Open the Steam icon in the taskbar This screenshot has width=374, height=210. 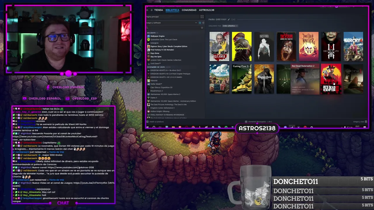[292, 127]
